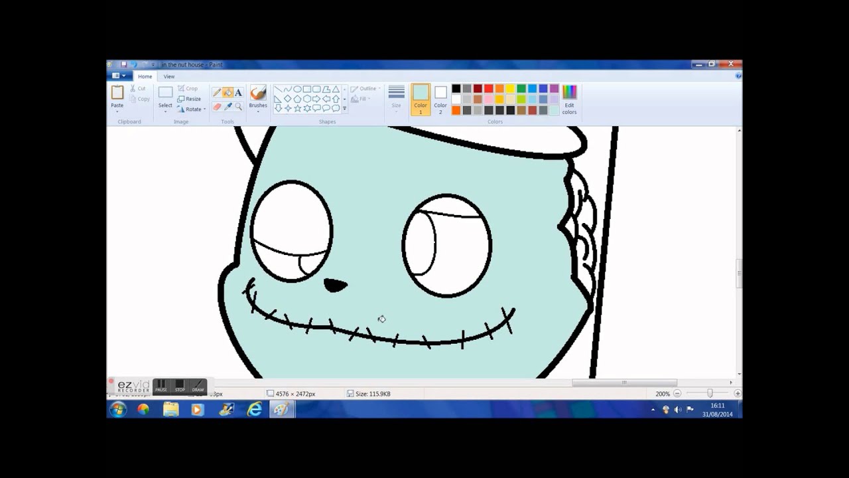Pick the yellow color swatch

[x=510, y=88]
